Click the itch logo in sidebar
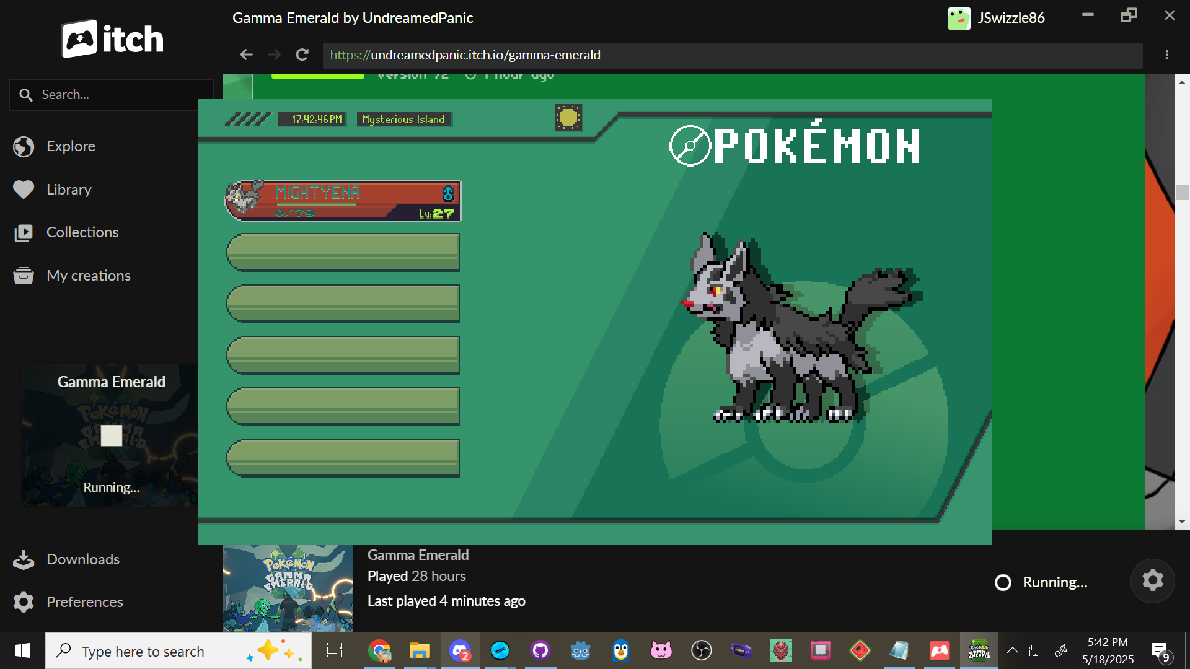This screenshot has height=669, width=1190. [x=112, y=38]
